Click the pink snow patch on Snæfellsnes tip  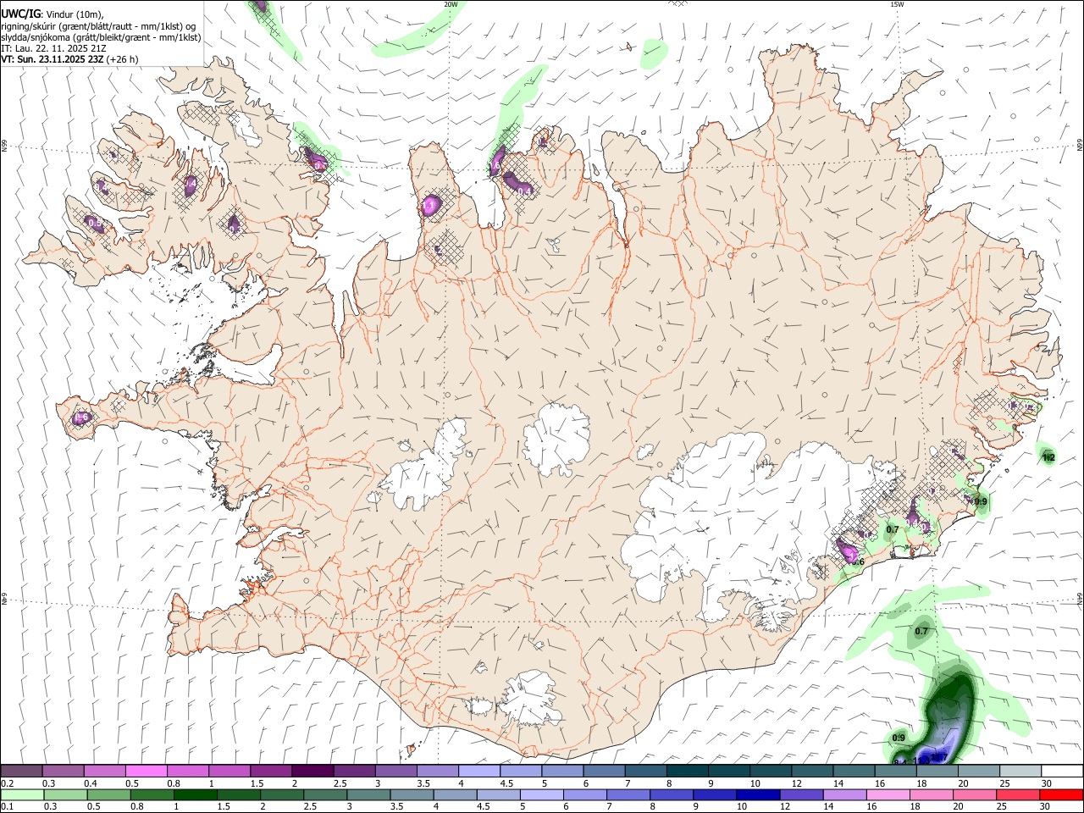tap(82, 417)
